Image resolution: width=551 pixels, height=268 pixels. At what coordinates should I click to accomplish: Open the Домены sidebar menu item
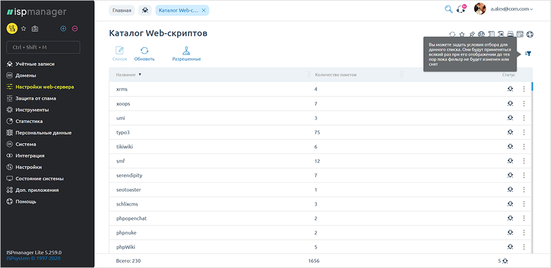(x=26, y=75)
